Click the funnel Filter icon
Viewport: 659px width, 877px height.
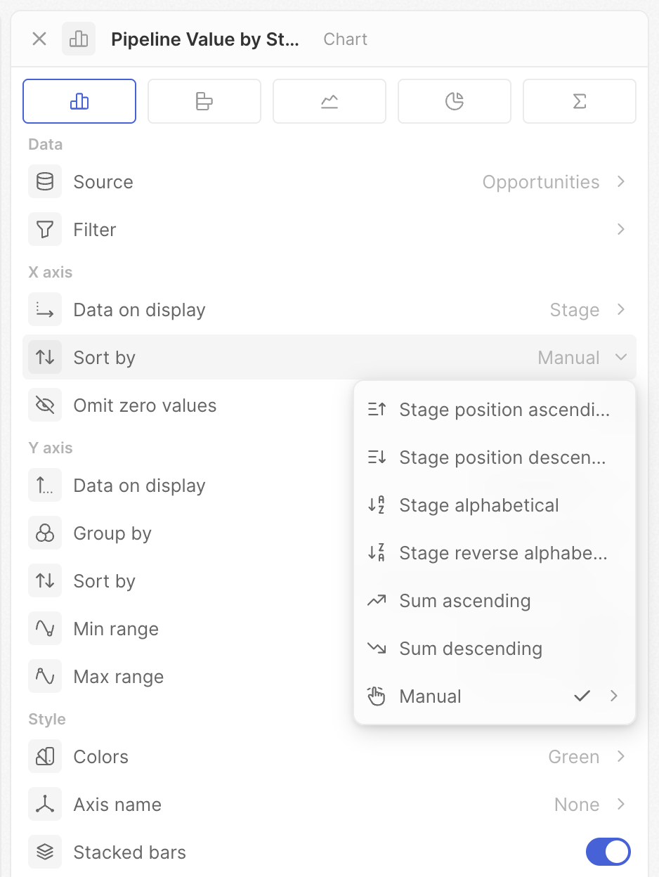click(x=45, y=230)
